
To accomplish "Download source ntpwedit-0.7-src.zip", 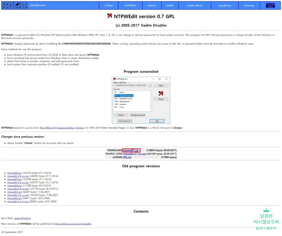I will pyautogui.click(x=134, y=154).
